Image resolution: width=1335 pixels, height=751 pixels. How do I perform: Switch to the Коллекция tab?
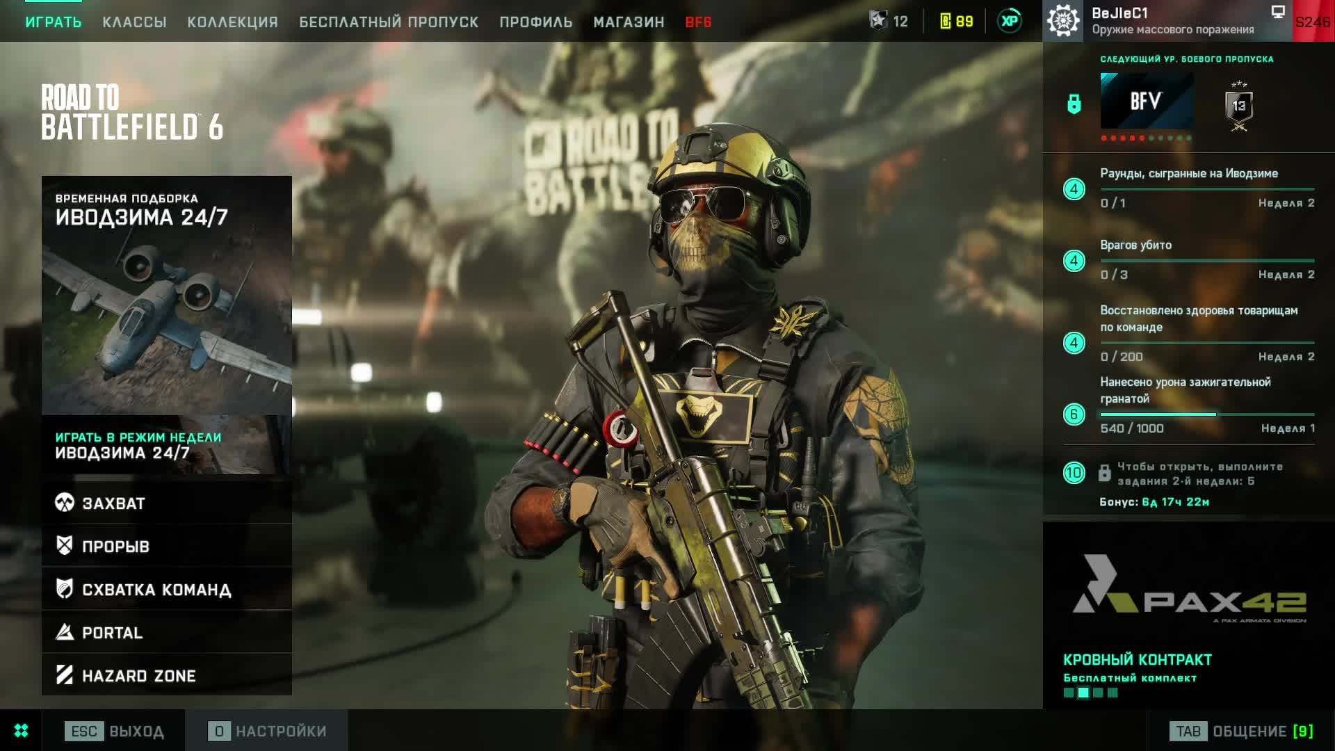(232, 22)
